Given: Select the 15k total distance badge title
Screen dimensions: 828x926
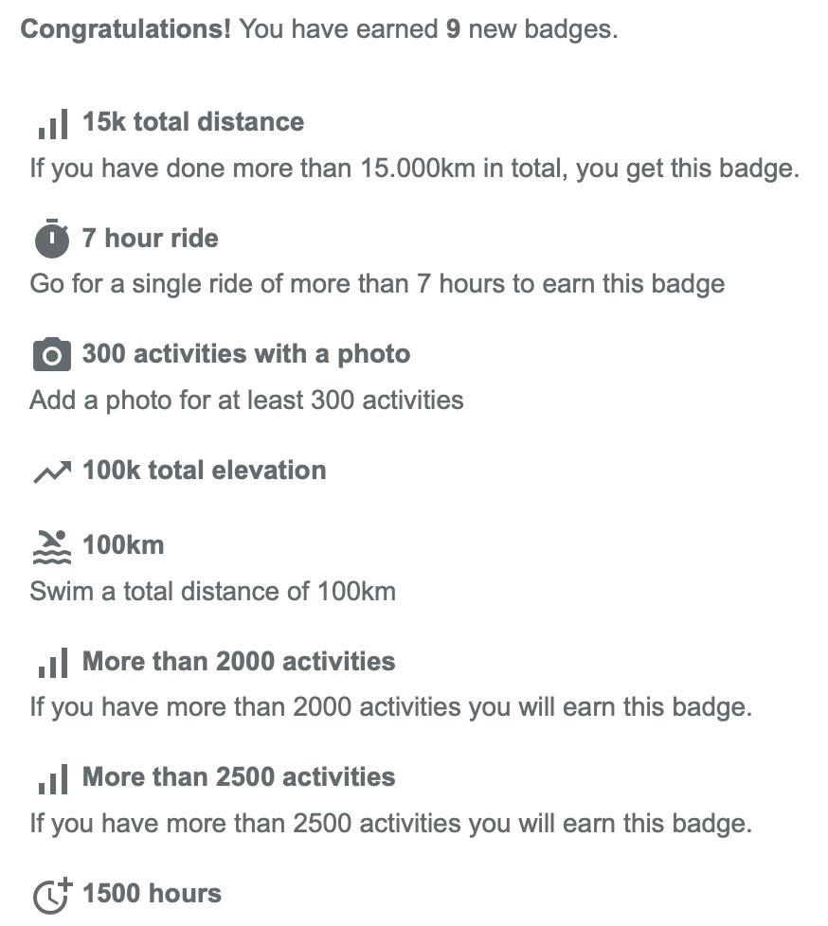Looking at the screenshot, I should [193, 121].
